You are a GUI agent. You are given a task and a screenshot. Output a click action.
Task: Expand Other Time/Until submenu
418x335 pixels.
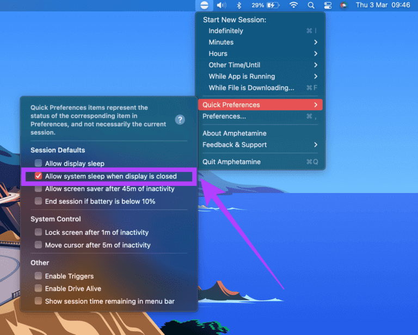click(261, 65)
